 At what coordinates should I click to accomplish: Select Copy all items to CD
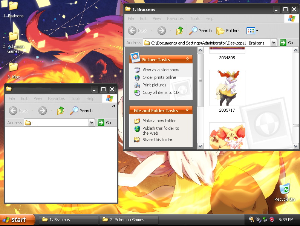(x=161, y=92)
